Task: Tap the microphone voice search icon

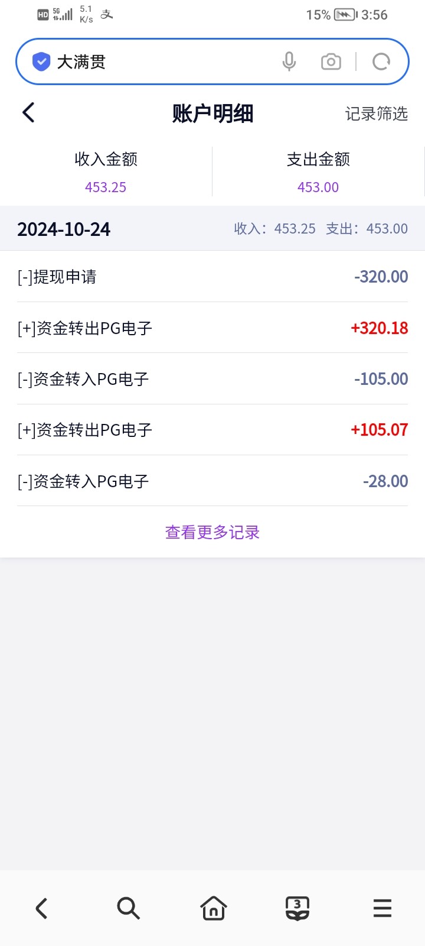Action: pyautogui.click(x=289, y=61)
